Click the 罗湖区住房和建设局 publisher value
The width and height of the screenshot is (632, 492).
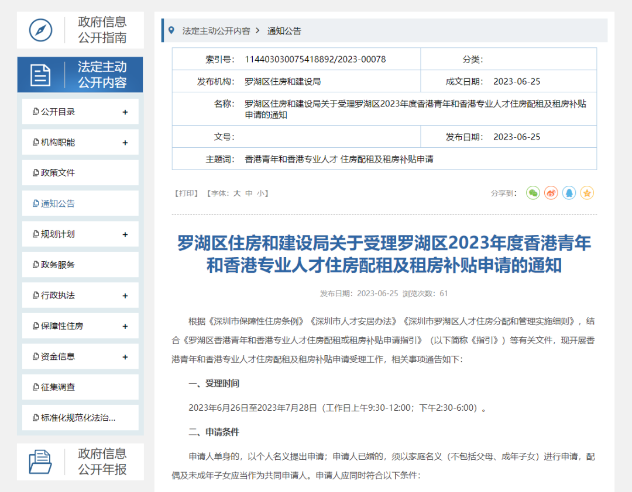point(283,81)
